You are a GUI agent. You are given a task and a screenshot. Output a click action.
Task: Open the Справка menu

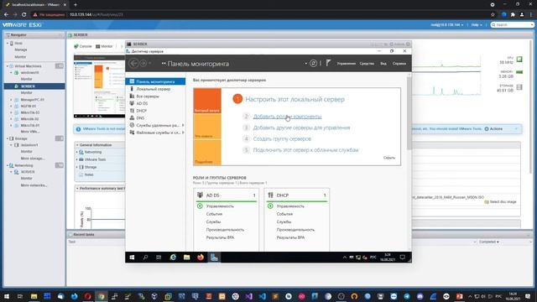pyautogui.click(x=399, y=64)
